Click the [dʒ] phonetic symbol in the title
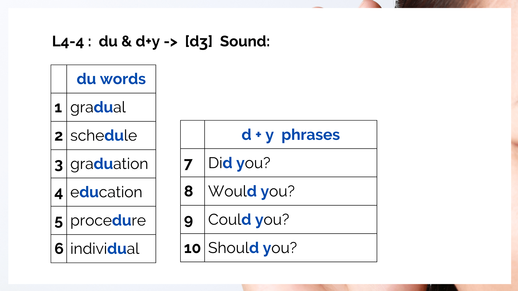 [x=199, y=42]
